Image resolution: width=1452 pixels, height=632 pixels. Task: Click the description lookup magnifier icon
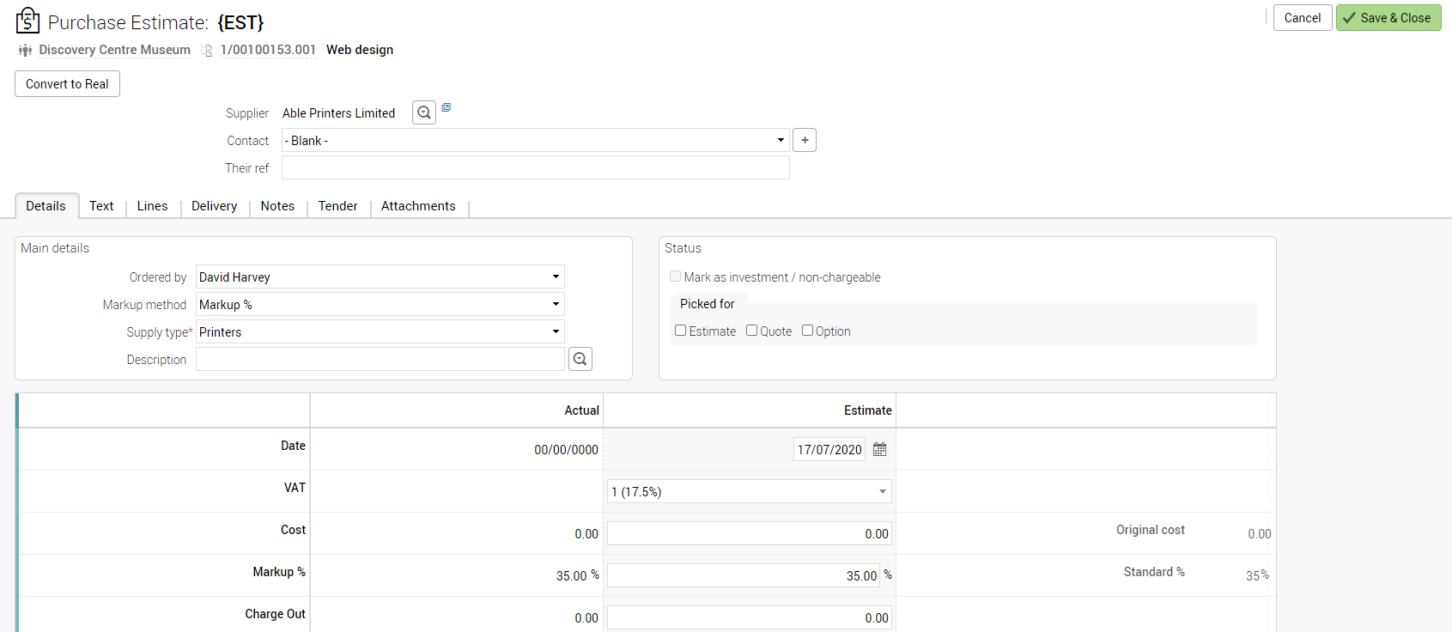580,359
